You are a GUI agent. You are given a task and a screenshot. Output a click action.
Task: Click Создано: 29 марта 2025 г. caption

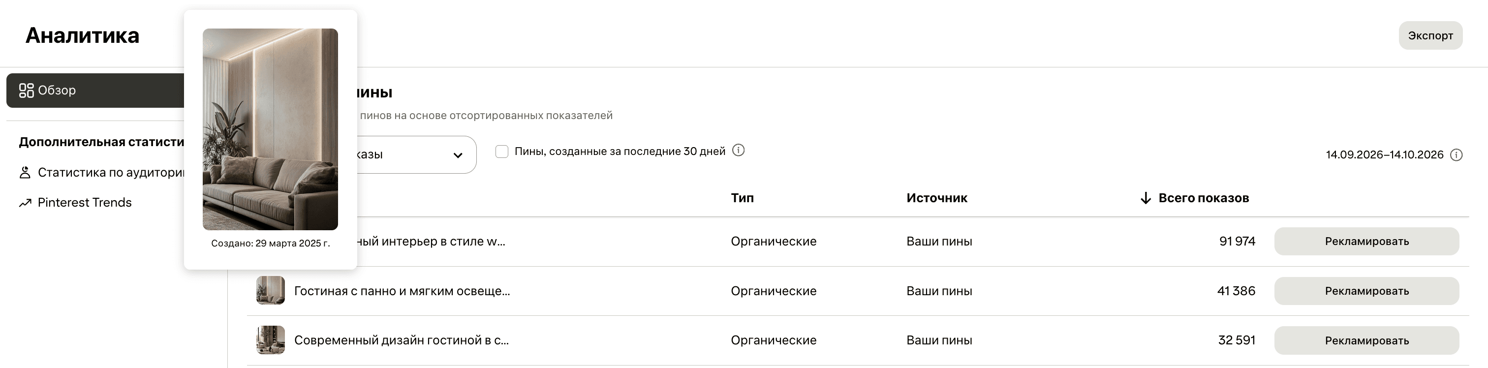[x=270, y=243]
